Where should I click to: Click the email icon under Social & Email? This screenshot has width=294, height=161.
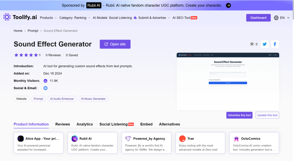tap(45, 88)
